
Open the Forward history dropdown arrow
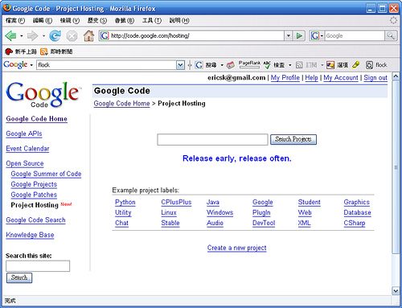click(x=43, y=35)
